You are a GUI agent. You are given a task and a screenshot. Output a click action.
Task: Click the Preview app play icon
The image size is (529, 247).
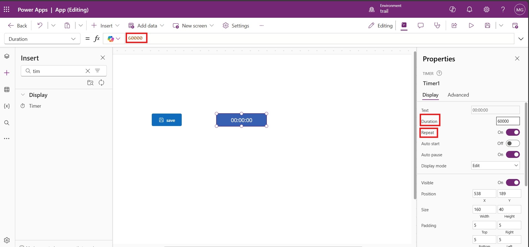click(x=471, y=26)
